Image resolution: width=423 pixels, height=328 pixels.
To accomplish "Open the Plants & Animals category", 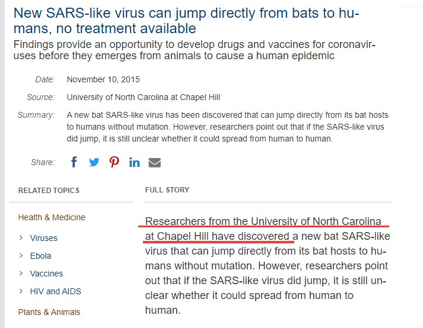I will coord(49,312).
